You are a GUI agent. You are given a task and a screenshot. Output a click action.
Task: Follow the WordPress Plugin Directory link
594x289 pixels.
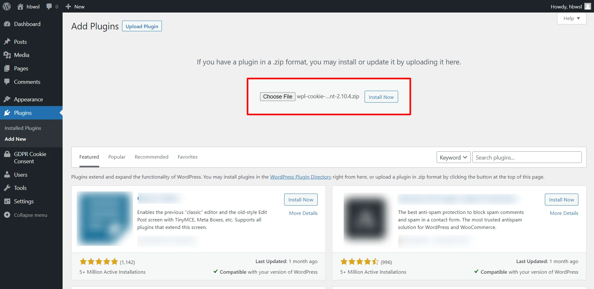pos(300,177)
